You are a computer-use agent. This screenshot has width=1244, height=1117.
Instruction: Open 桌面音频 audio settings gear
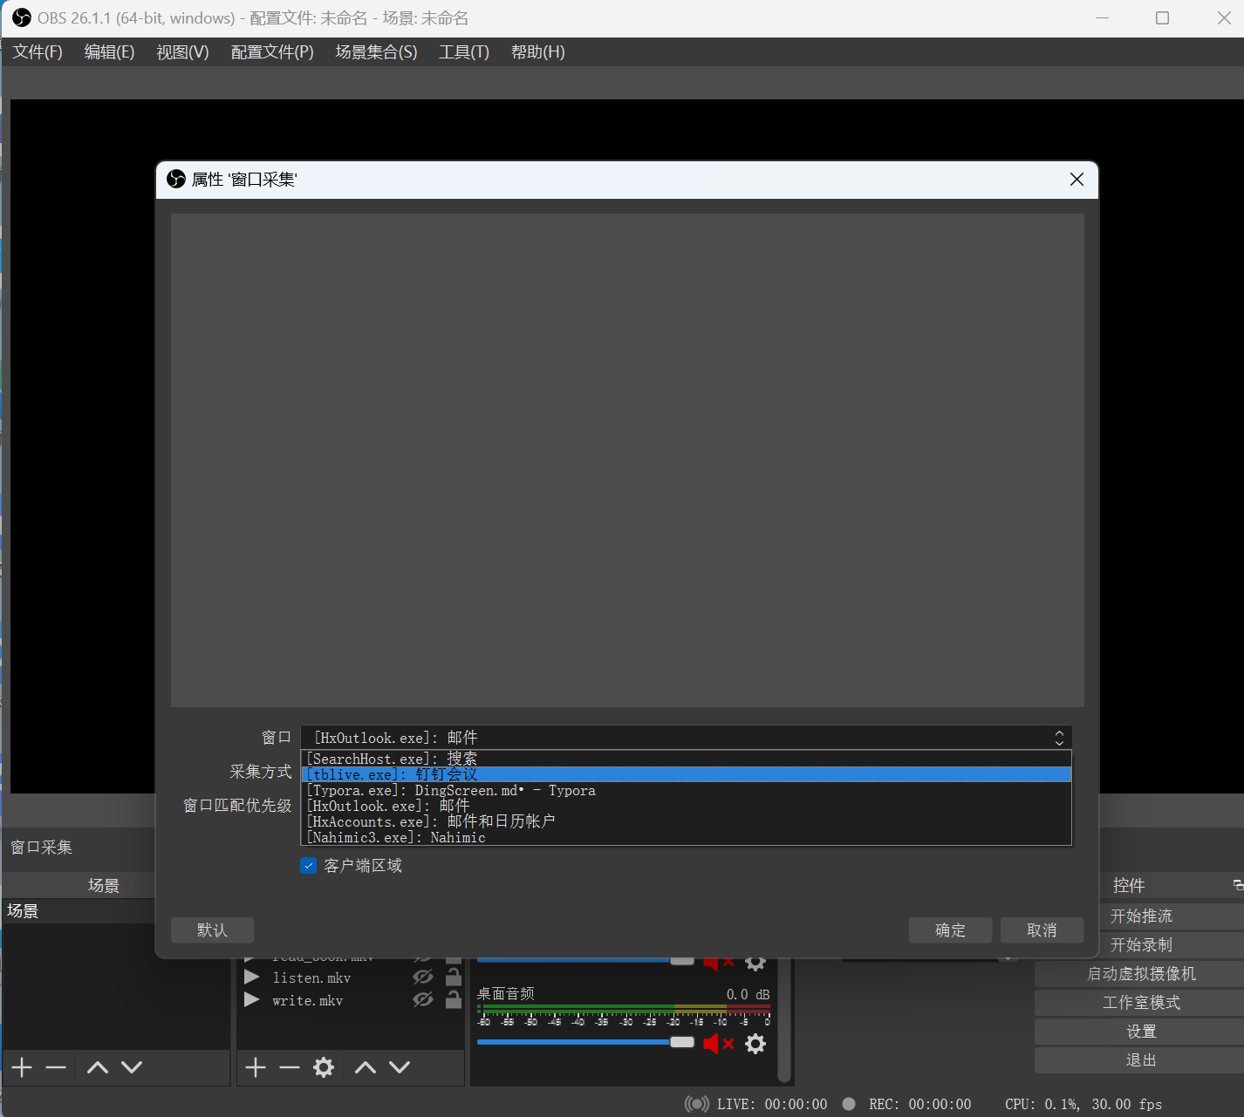coord(755,1044)
